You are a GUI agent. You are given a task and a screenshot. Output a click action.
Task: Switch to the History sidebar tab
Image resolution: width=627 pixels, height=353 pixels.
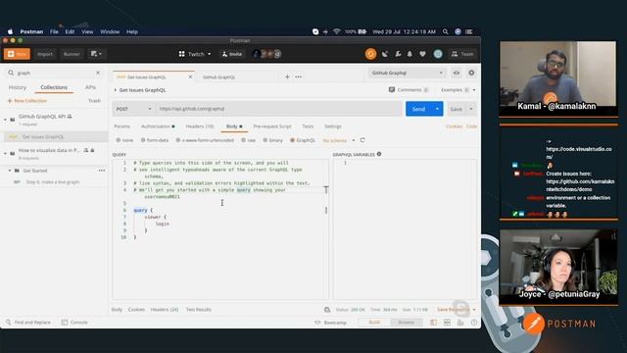(18, 87)
